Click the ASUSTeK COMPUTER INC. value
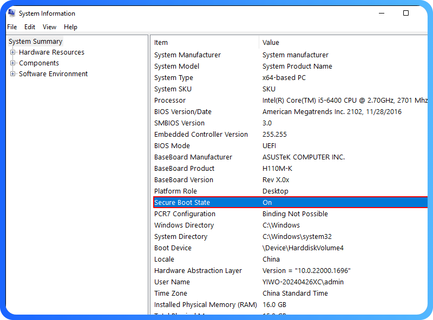This screenshot has height=320, width=433. [304, 157]
